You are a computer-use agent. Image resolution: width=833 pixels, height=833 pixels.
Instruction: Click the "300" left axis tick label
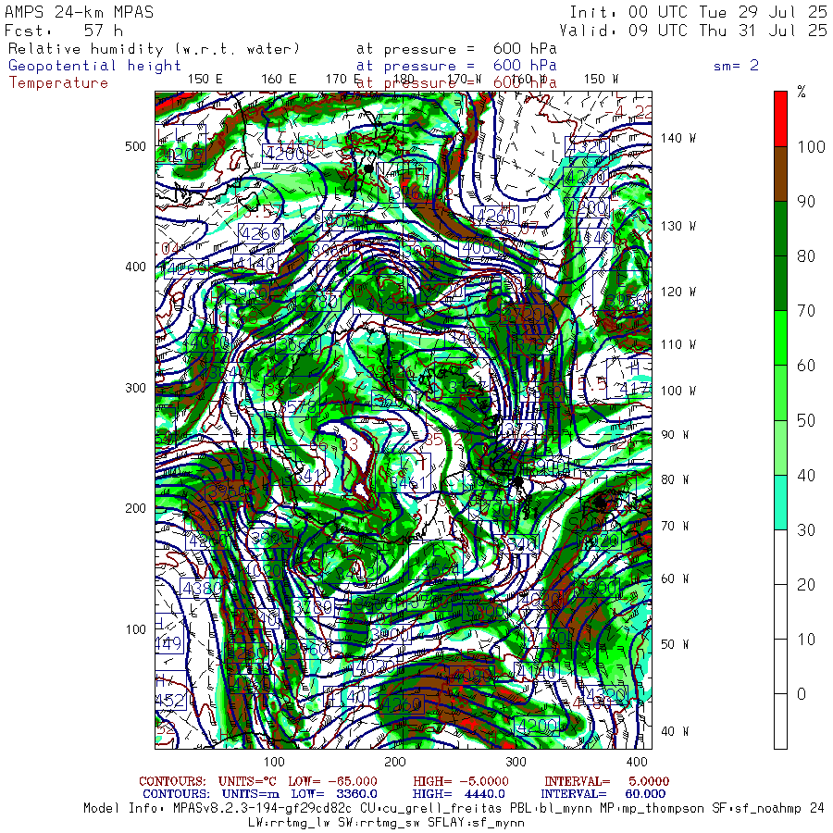[x=135, y=388]
